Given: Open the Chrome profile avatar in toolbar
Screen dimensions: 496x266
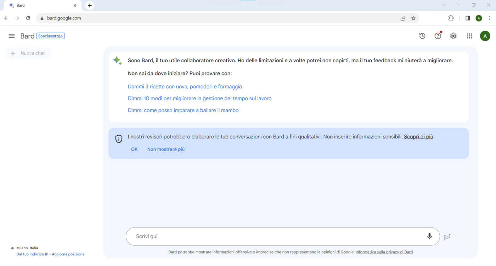Looking at the screenshot, I should pyautogui.click(x=479, y=18).
